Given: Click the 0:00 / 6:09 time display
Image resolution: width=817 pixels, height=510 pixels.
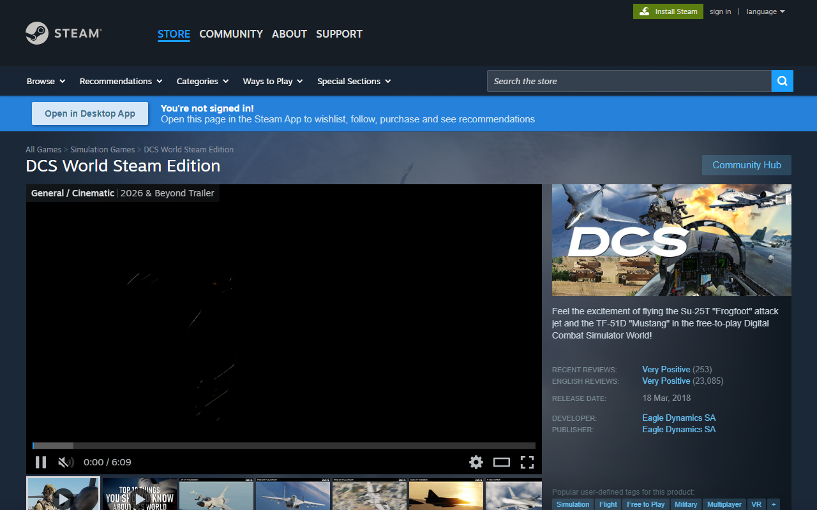Looking at the screenshot, I should 107,462.
